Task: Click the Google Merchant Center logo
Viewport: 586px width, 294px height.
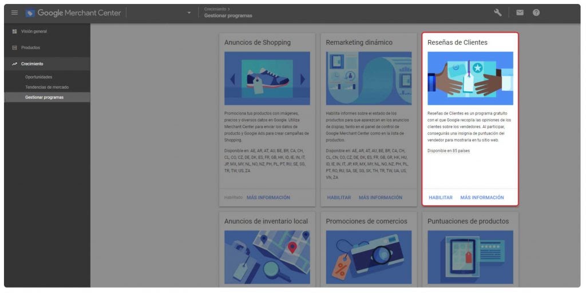Action: [x=73, y=13]
